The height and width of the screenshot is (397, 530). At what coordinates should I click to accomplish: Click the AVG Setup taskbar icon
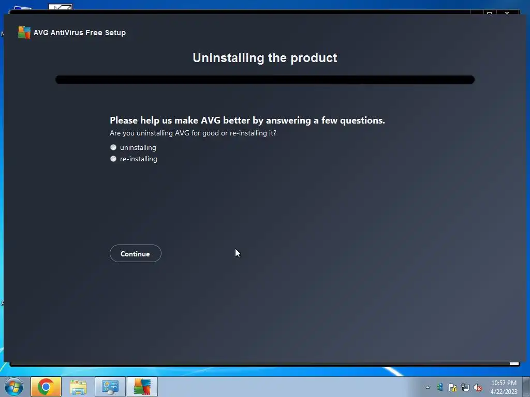[x=142, y=387]
